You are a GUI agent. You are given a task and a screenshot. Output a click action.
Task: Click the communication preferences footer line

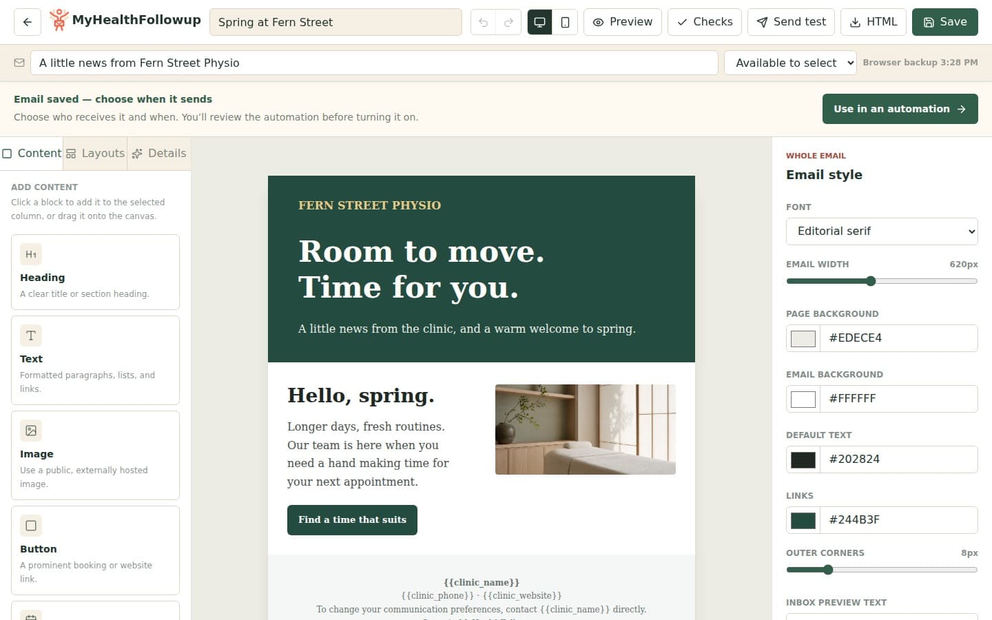coord(482,610)
